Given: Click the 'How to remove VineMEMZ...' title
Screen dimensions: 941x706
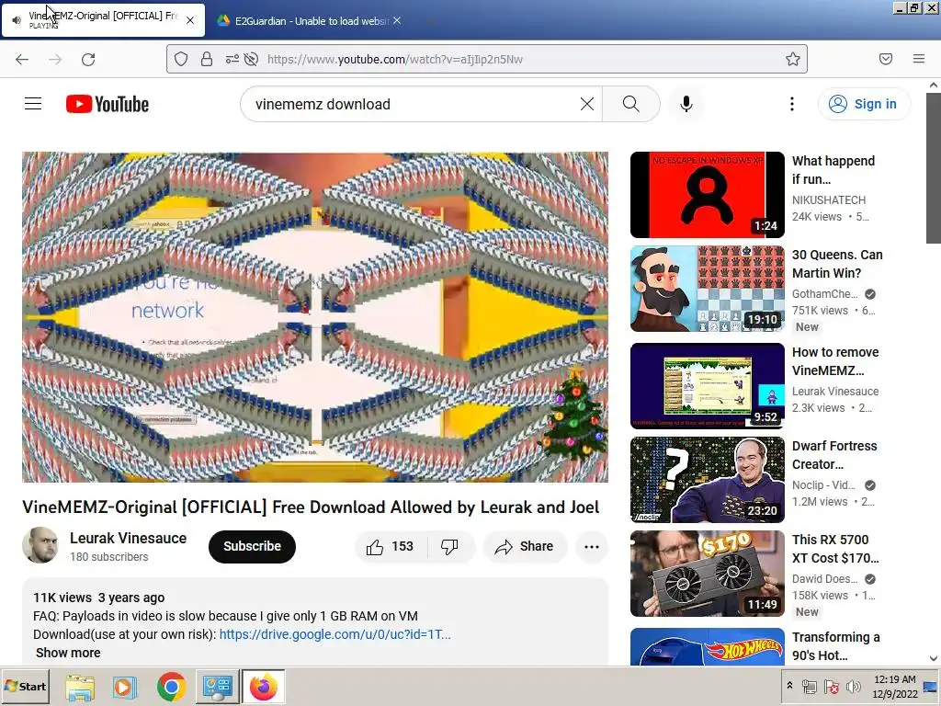Looking at the screenshot, I should pyautogui.click(x=835, y=360).
